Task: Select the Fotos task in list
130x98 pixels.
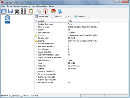Action: 7,19
